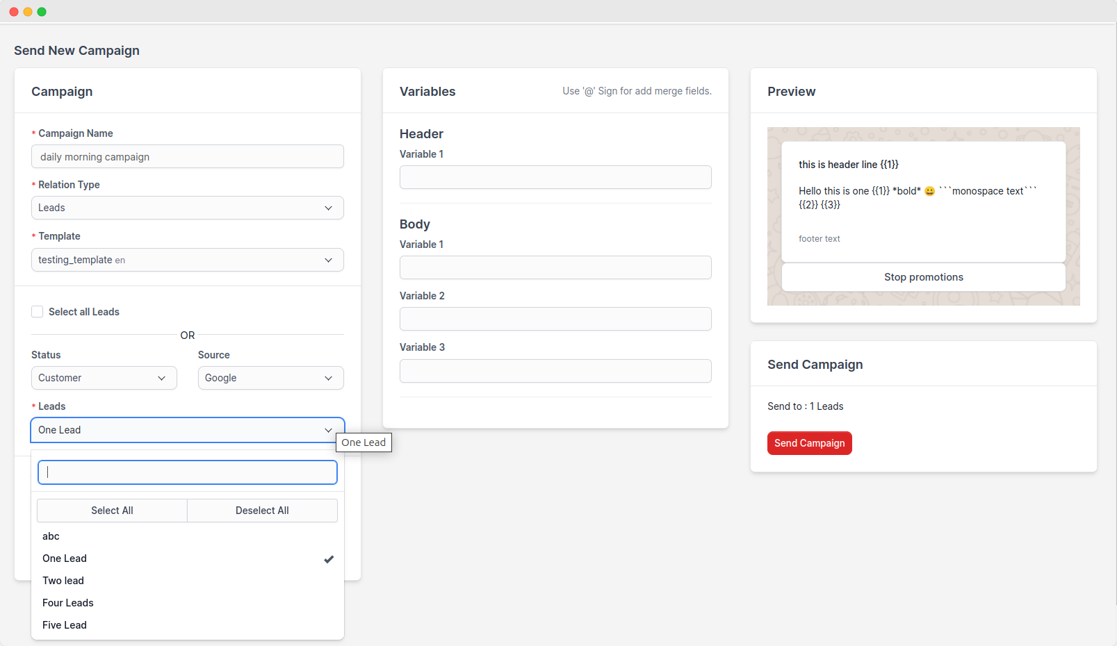Open the Source dropdown showing Google

pos(270,378)
